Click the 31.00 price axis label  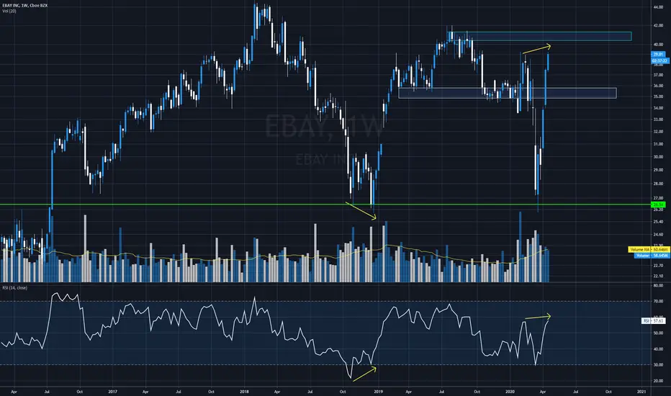(658, 144)
